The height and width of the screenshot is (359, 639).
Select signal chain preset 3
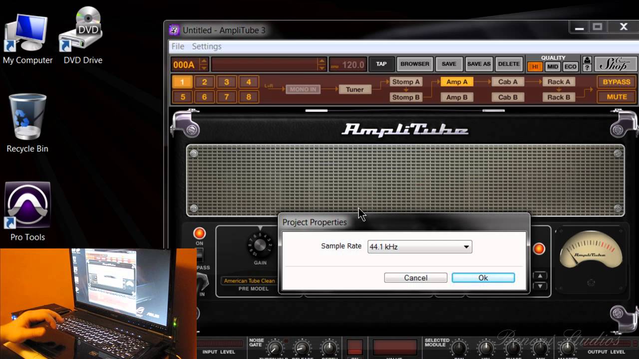pos(226,82)
